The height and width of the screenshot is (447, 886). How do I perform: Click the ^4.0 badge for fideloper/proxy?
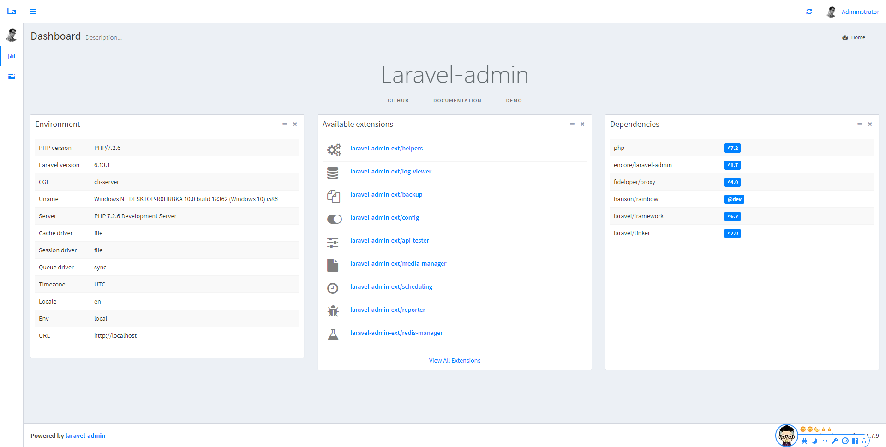click(x=732, y=182)
